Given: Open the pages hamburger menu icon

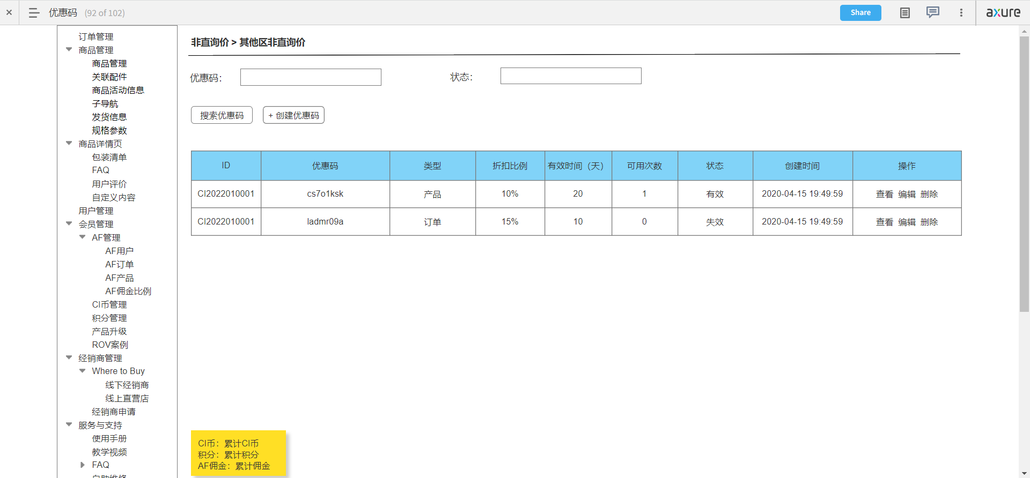Looking at the screenshot, I should pyautogui.click(x=34, y=13).
